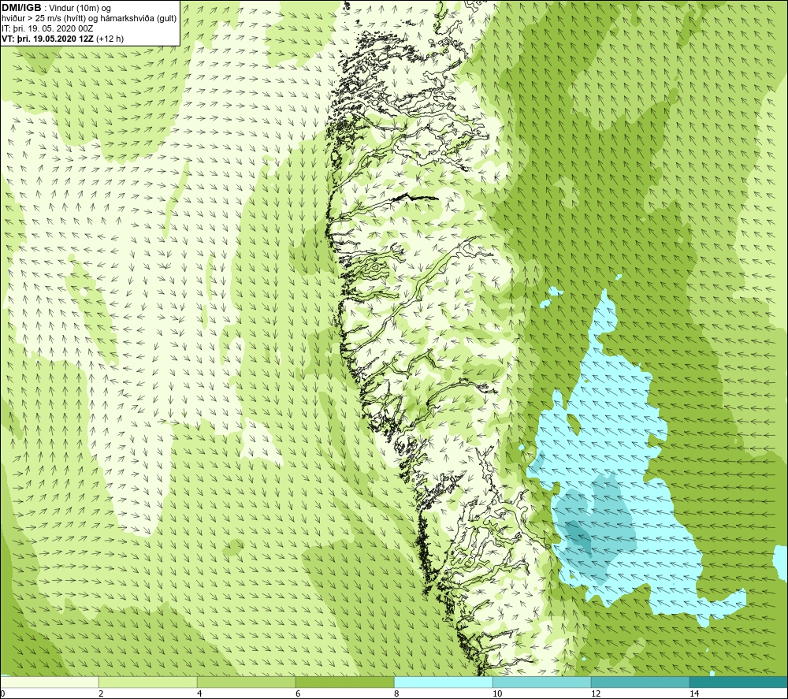Click the legend scale label '4'
Screen dimensions: 788x699
(x=199, y=693)
